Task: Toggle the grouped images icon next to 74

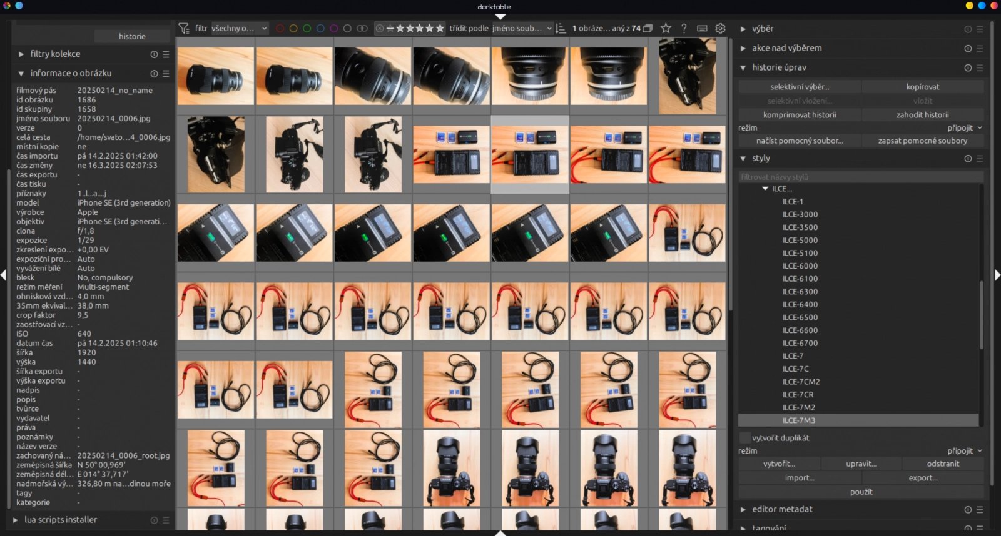Action: point(648,29)
